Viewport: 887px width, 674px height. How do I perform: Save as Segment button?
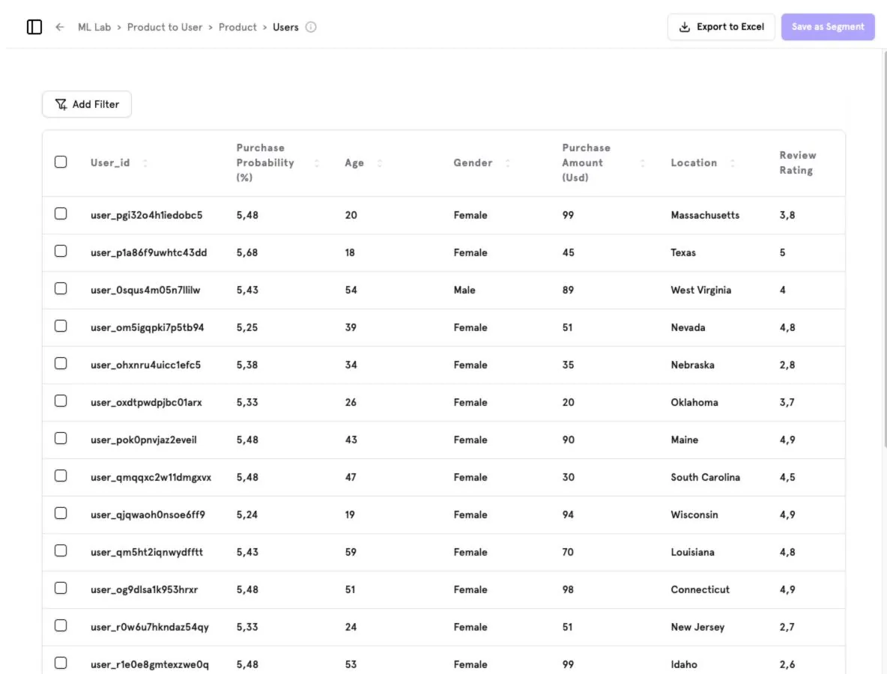(828, 26)
